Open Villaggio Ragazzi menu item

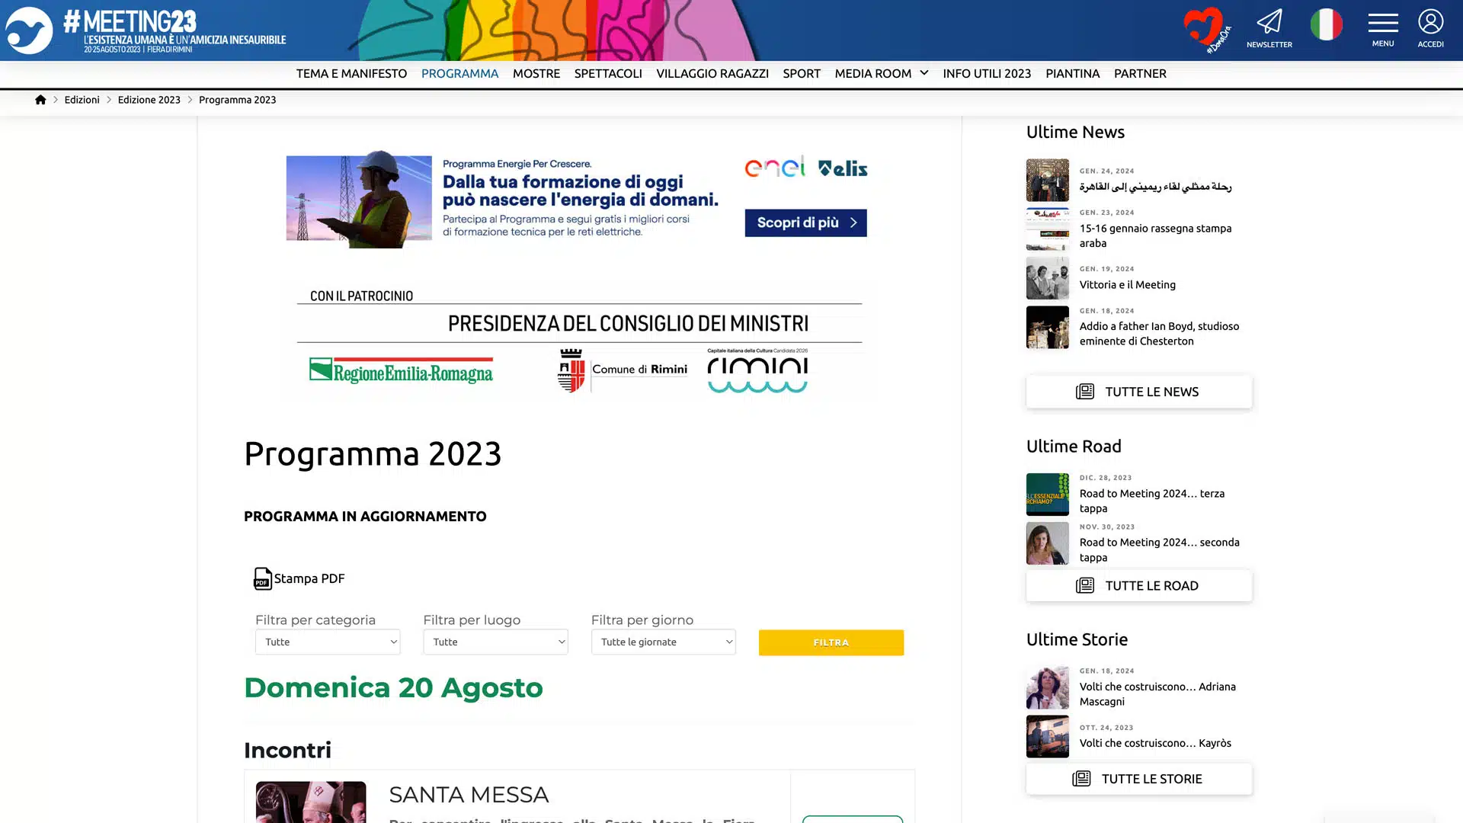click(712, 74)
